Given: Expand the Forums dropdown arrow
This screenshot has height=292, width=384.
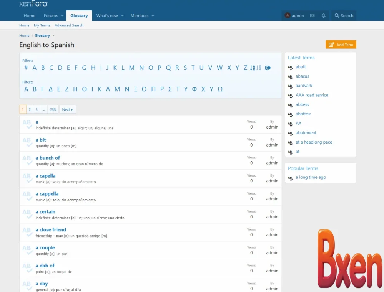Looking at the screenshot, I should point(62,16).
